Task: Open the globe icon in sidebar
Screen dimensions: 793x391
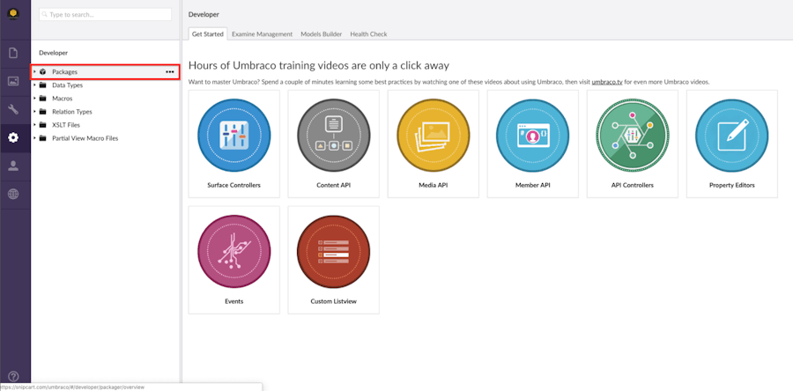Action: 13,194
